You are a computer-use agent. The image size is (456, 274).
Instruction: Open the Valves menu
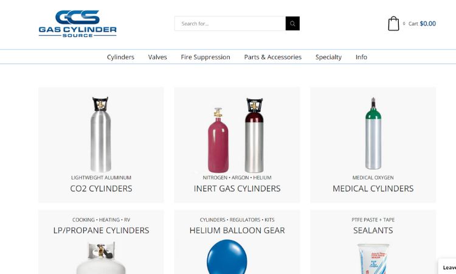(157, 57)
